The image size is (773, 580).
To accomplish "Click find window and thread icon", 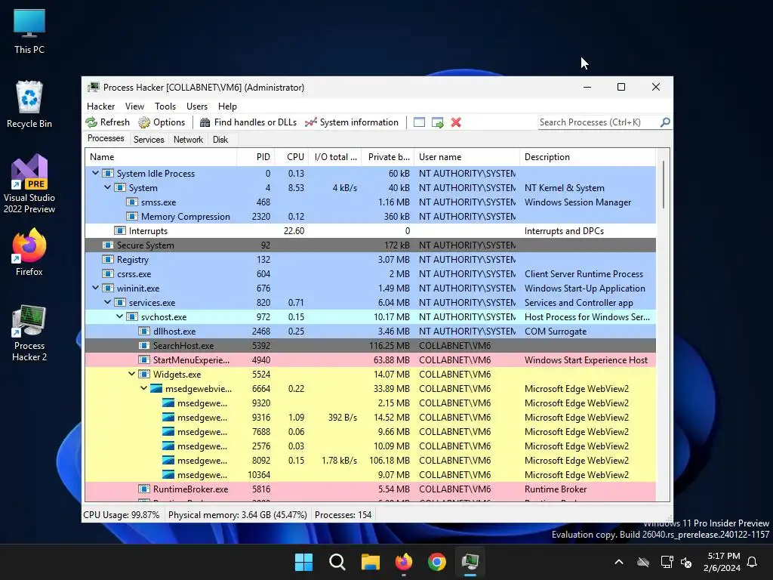I will tap(438, 122).
